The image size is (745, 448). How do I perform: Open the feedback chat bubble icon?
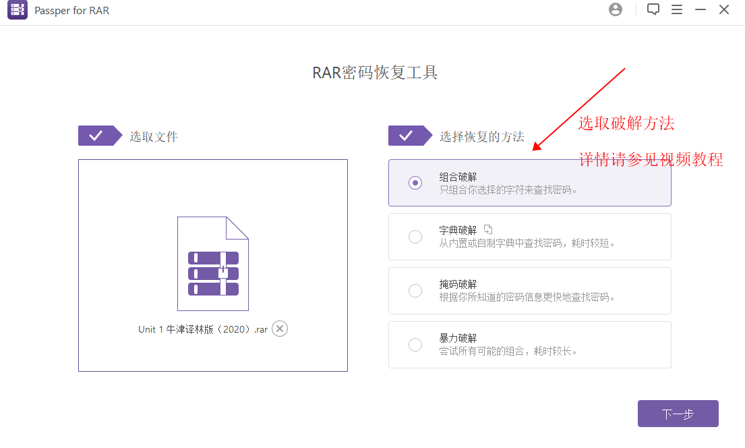(653, 9)
